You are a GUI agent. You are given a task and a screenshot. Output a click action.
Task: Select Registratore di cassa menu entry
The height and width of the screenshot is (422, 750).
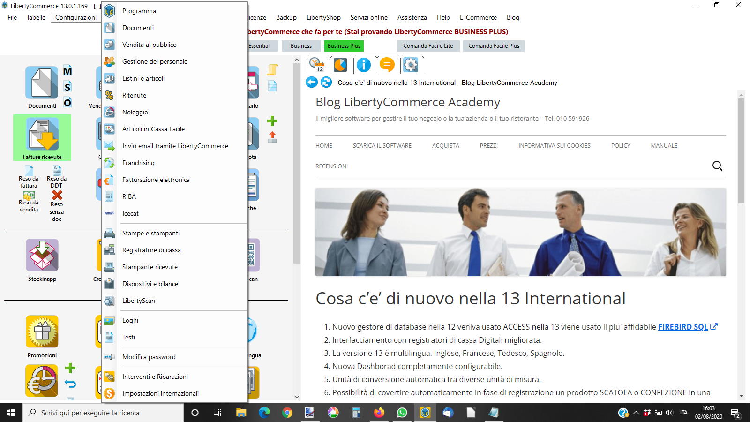coord(174,250)
